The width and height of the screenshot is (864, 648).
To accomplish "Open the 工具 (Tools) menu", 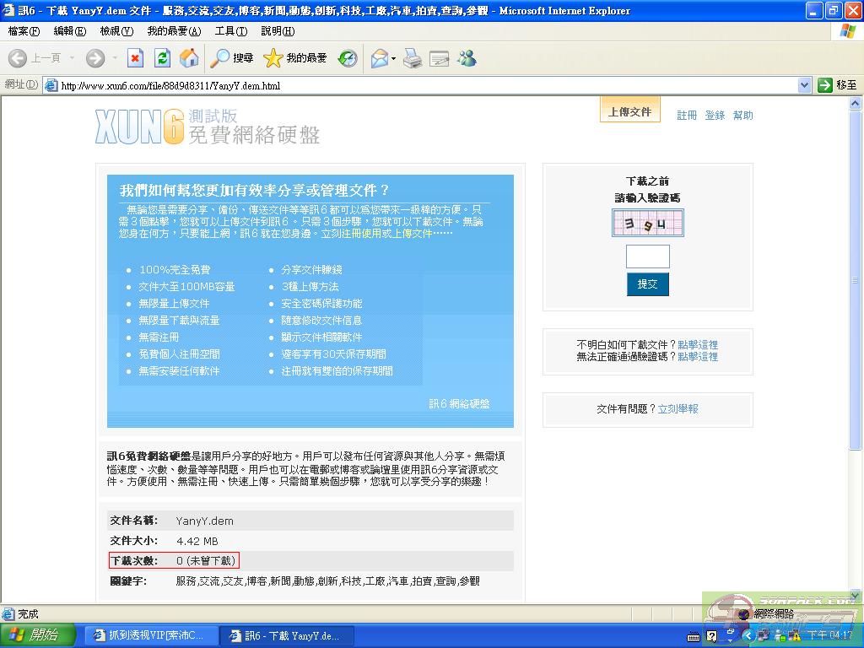I will click(230, 31).
